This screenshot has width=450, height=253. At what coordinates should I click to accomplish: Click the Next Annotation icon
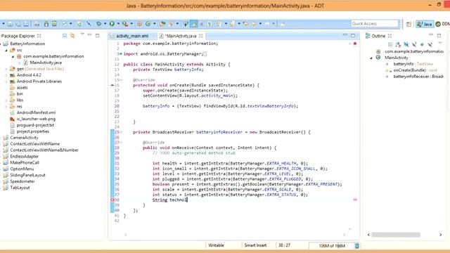coord(219,24)
